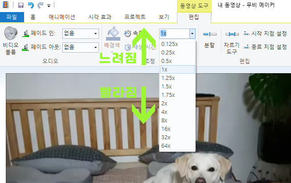Click the 동영상 도구 contextual tab header
This screenshot has width=291, height=183.
194,6
